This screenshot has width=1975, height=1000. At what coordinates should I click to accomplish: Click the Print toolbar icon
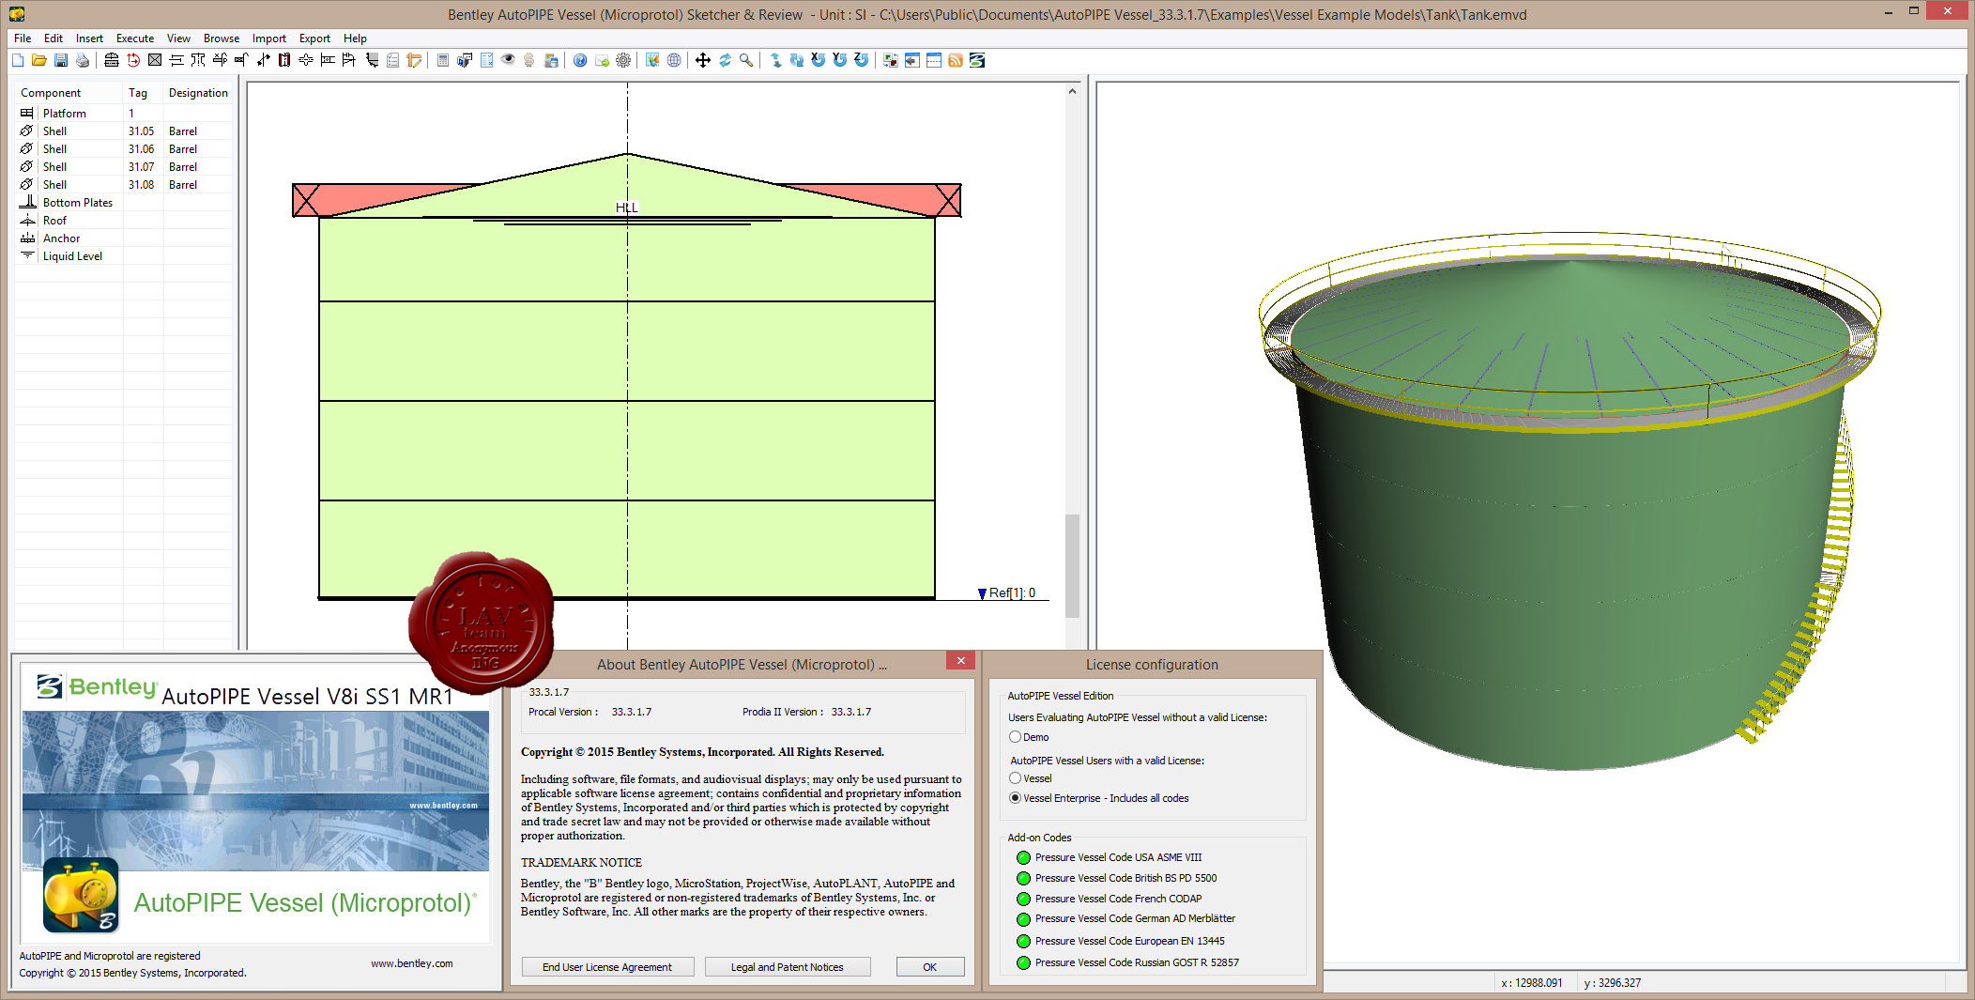tap(83, 60)
